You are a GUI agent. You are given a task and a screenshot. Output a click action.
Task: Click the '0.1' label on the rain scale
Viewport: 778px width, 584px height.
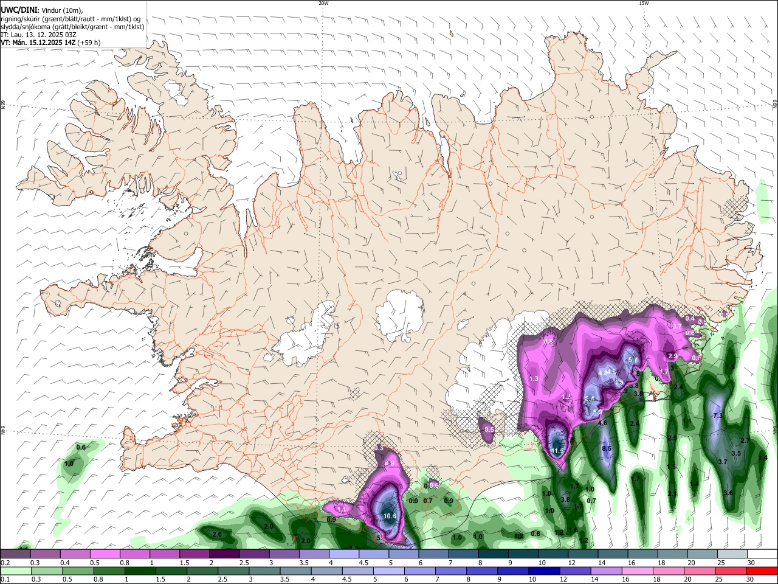click(x=5, y=579)
